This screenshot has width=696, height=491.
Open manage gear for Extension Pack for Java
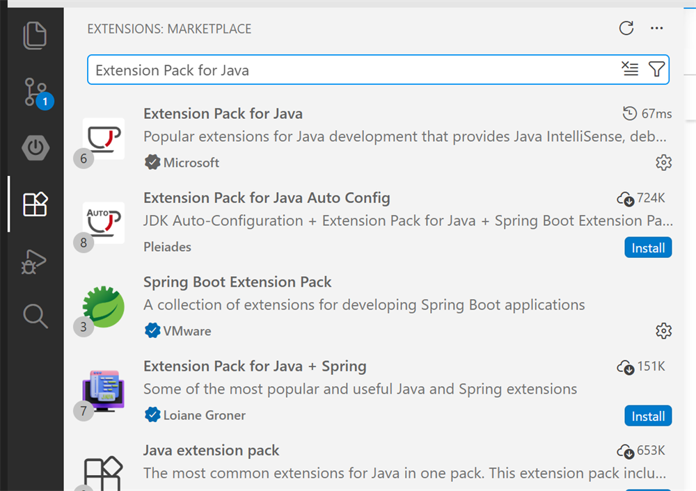pos(663,162)
